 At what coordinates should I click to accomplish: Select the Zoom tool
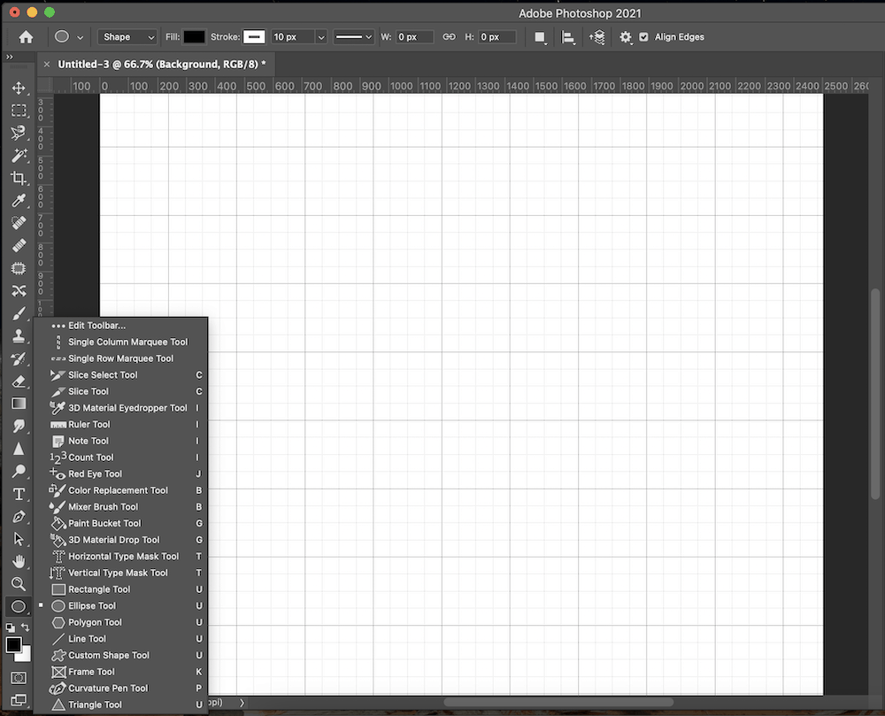pyautogui.click(x=19, y=584)
